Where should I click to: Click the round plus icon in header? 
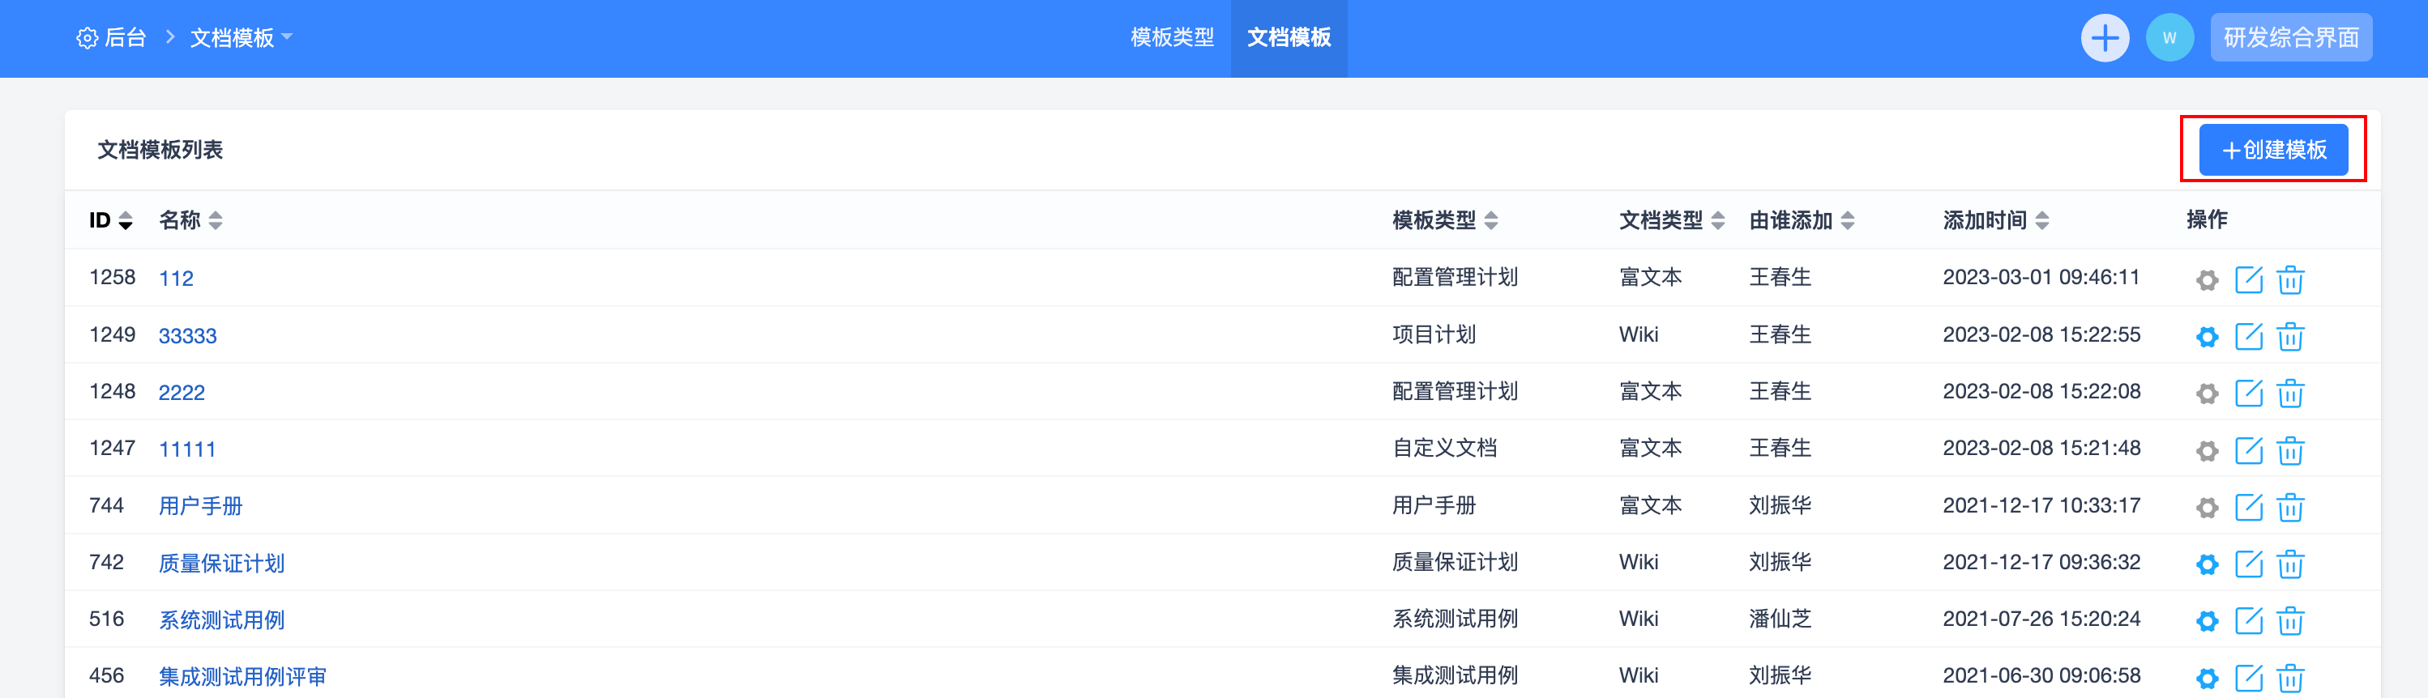pos(2104,39)
